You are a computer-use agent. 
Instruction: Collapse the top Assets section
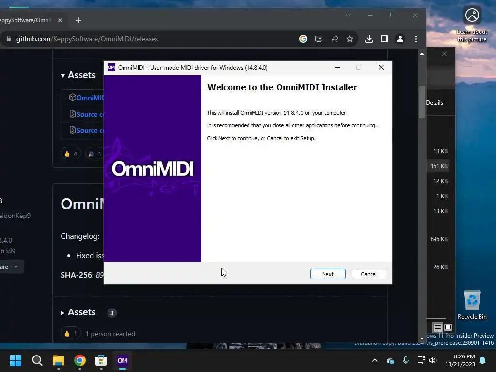[78, 75]
